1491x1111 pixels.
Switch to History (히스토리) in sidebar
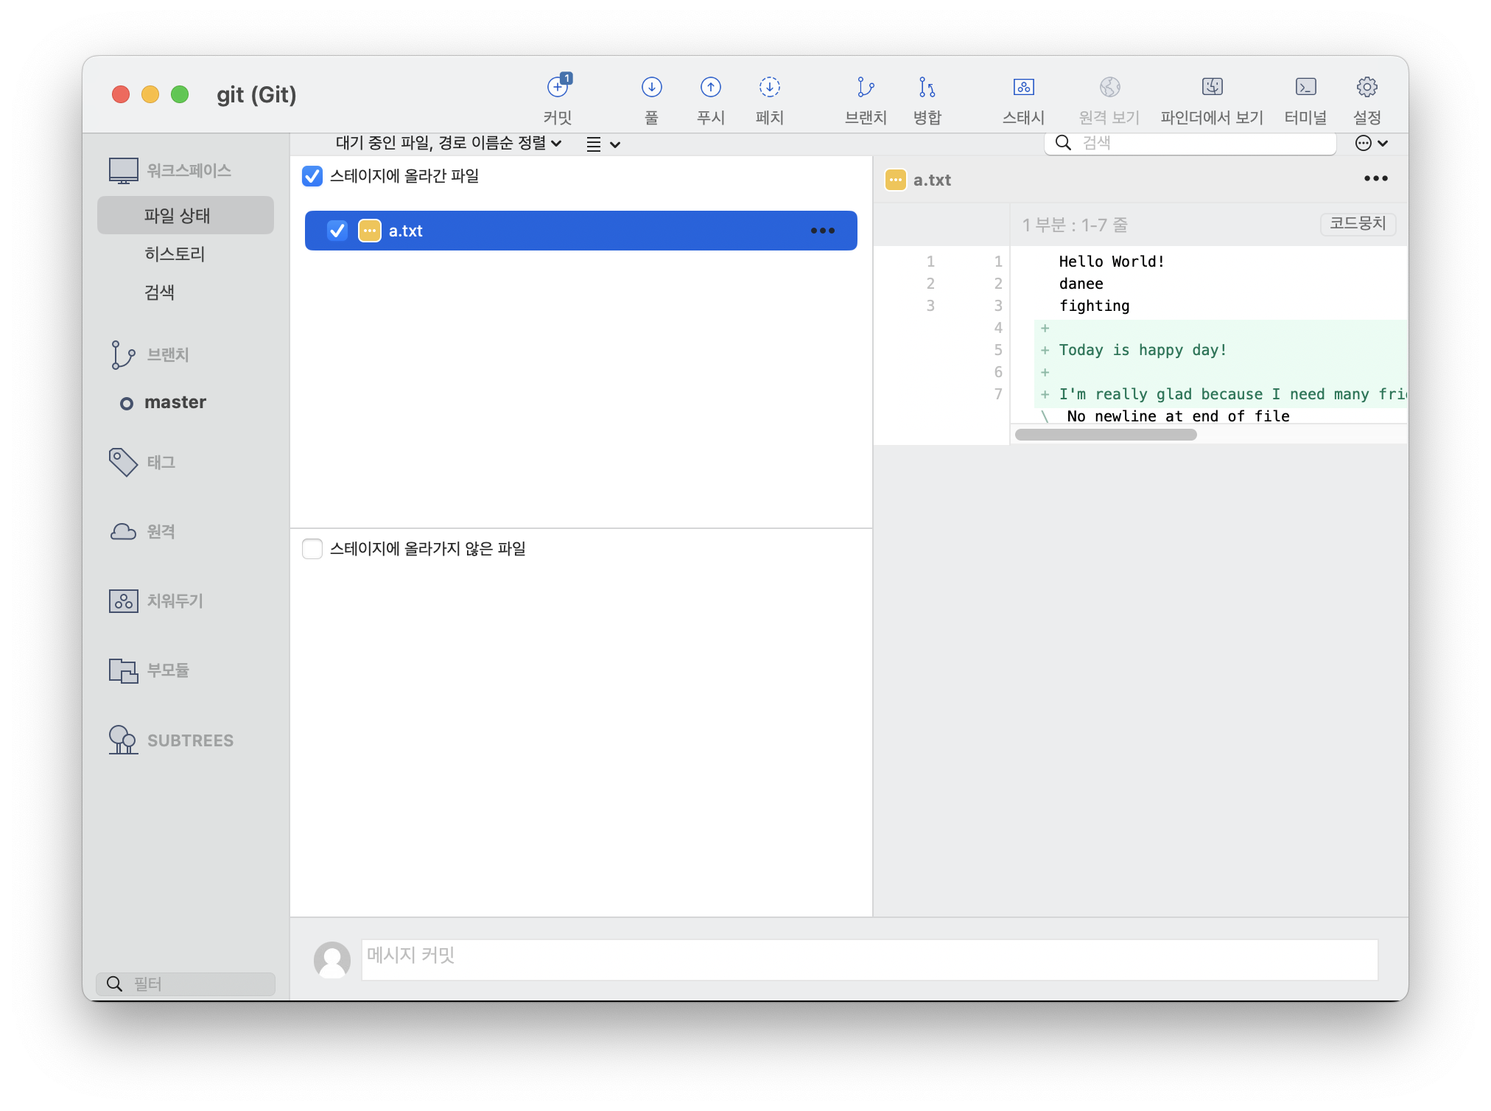click(x=175, y=254)
